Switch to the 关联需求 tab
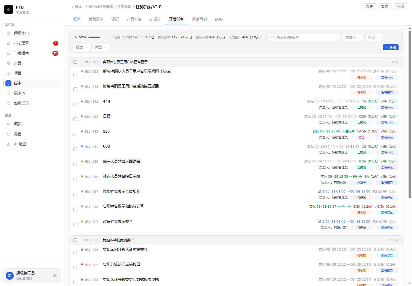This screenshot has height=286, width=412. [96, 19]
